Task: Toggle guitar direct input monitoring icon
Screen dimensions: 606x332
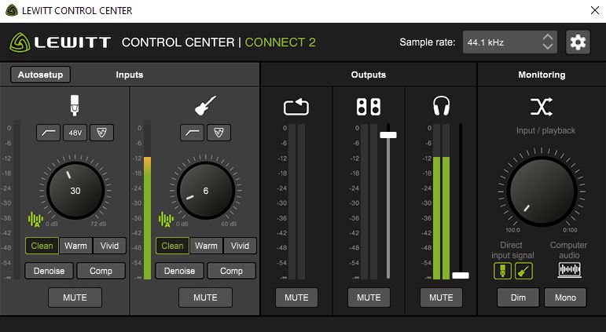Action: pyautogui.click(x=523, y=271)
